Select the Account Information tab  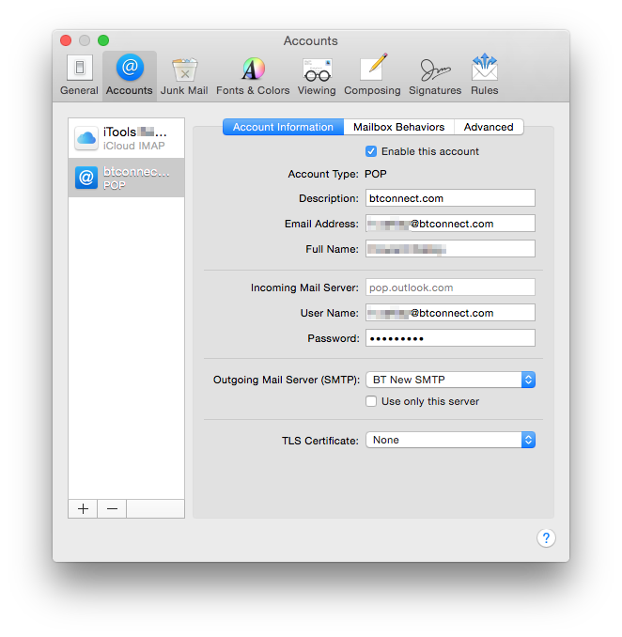[283, 127]
